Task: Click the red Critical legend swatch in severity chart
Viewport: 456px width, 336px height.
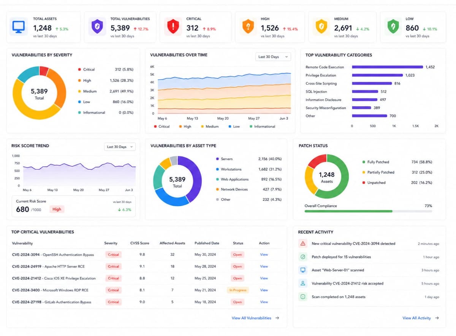Action: coord(79,69)
